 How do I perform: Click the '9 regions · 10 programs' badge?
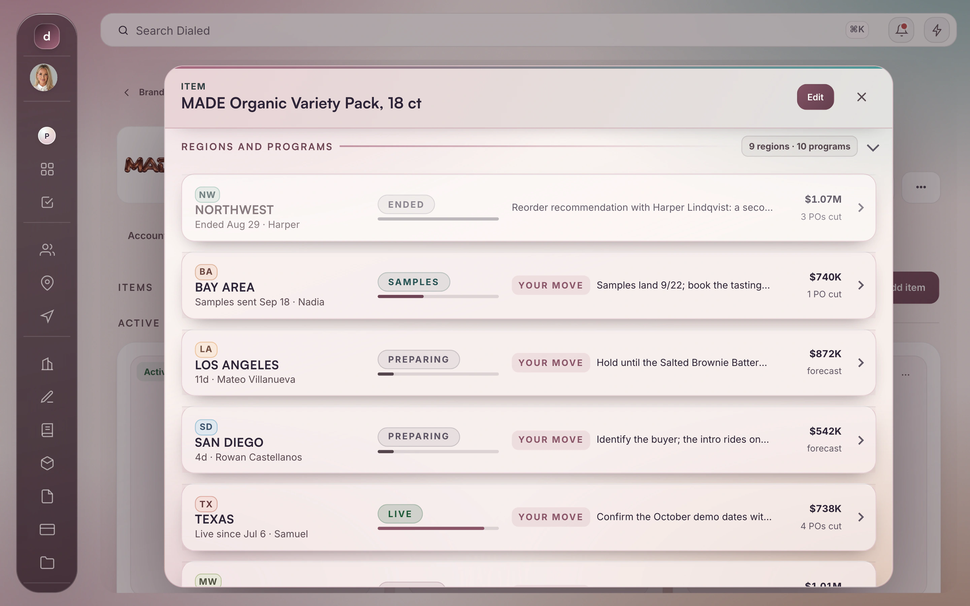pos(799,146)
